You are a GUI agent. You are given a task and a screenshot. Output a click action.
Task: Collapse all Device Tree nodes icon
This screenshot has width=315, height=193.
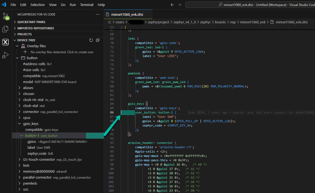pyautogui.click(x=98, y=40)
